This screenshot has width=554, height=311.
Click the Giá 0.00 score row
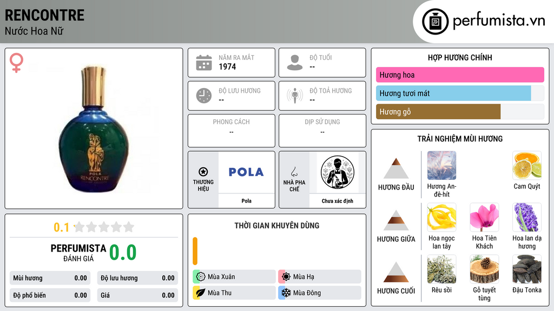tap(137, 295)
